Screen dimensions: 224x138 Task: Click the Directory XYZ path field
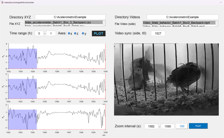click(x=70, y=17)
